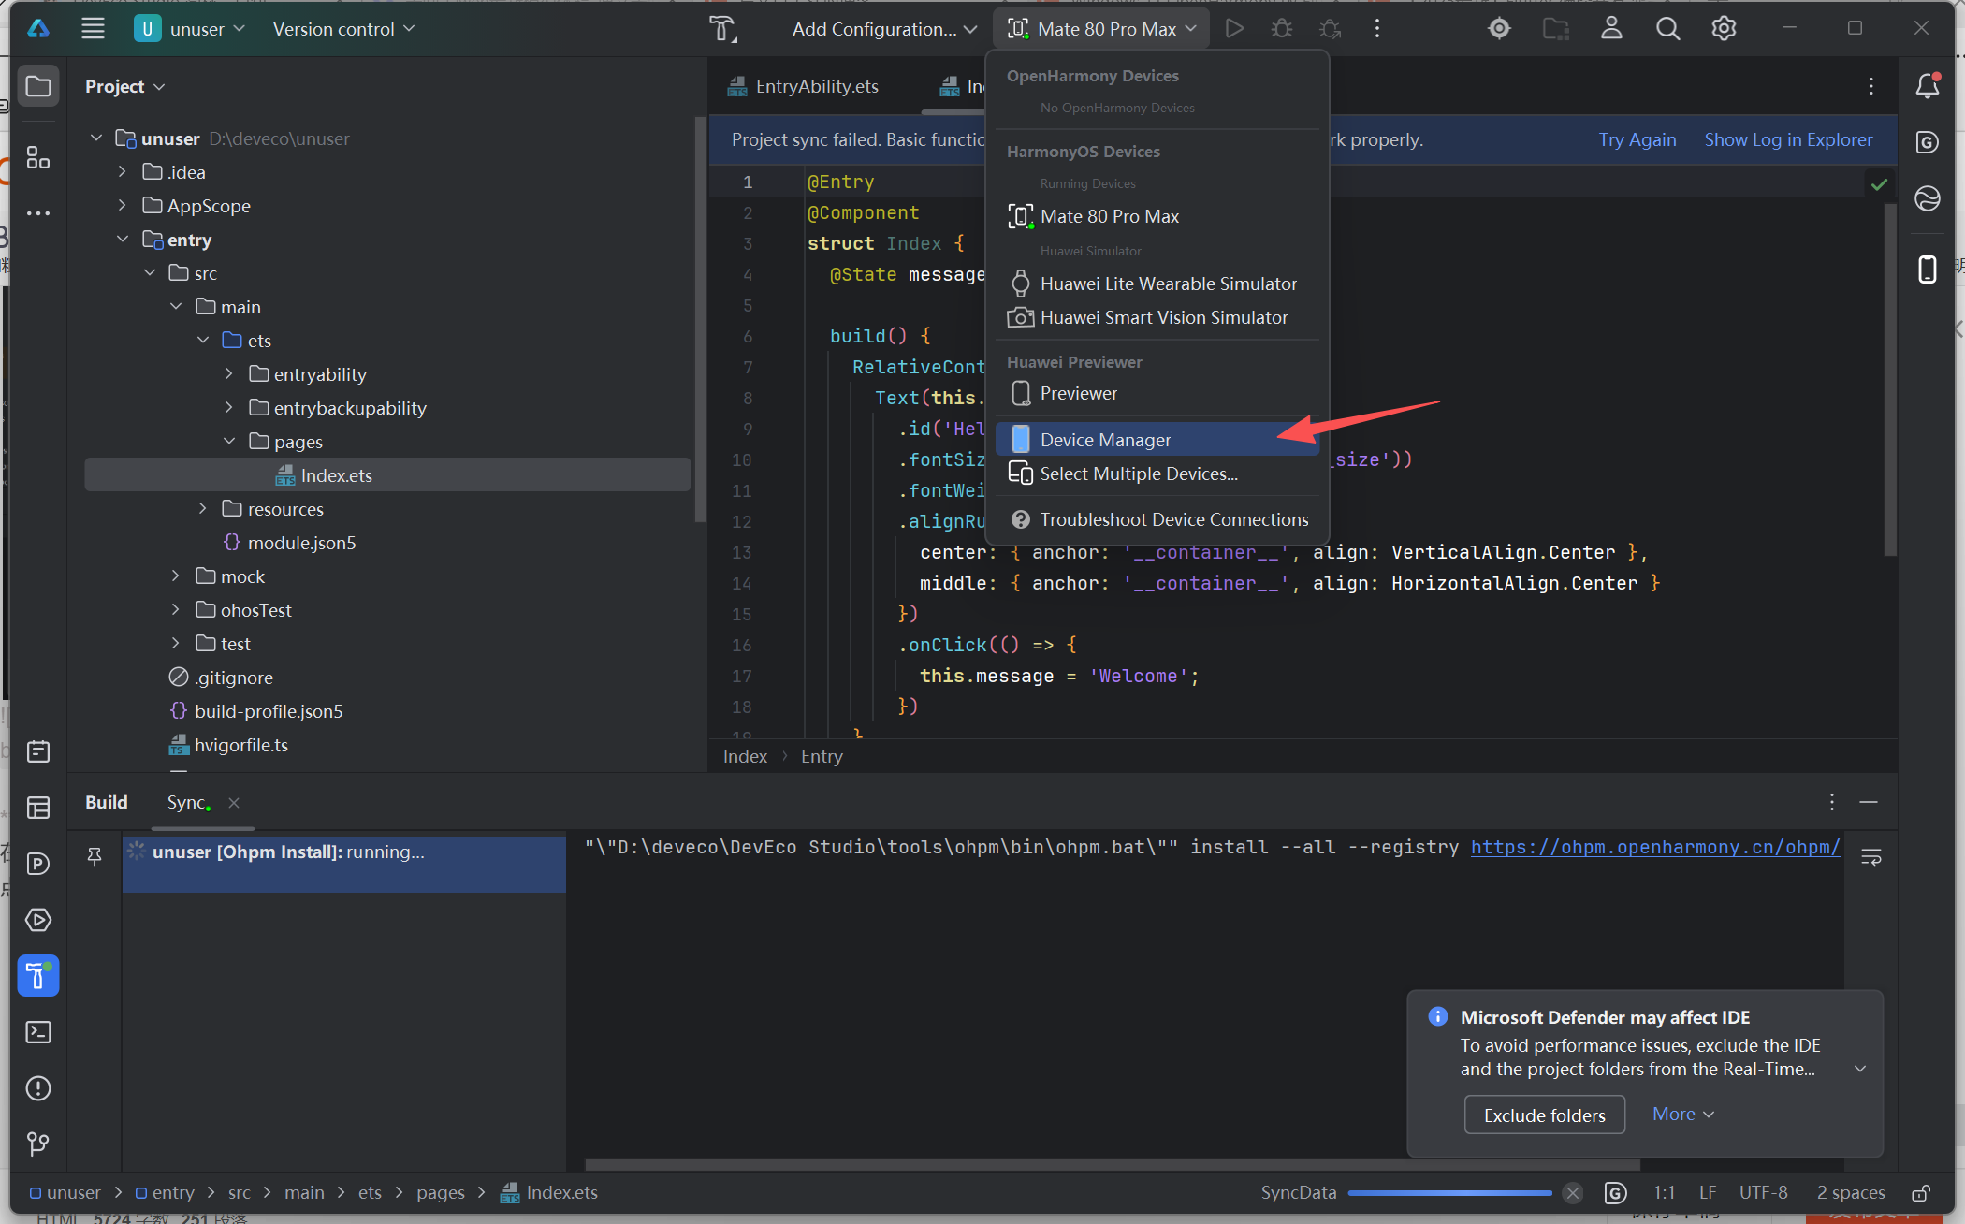Click the Build hammer icon in toolbar
This screenshot has height=1224, width=1965.
(x=721, y=29)
